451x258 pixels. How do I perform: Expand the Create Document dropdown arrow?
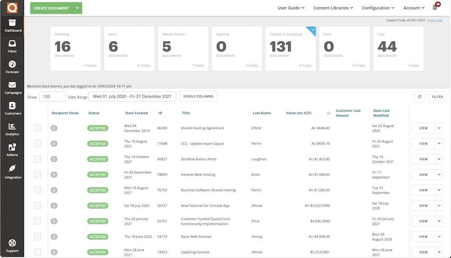77,8
